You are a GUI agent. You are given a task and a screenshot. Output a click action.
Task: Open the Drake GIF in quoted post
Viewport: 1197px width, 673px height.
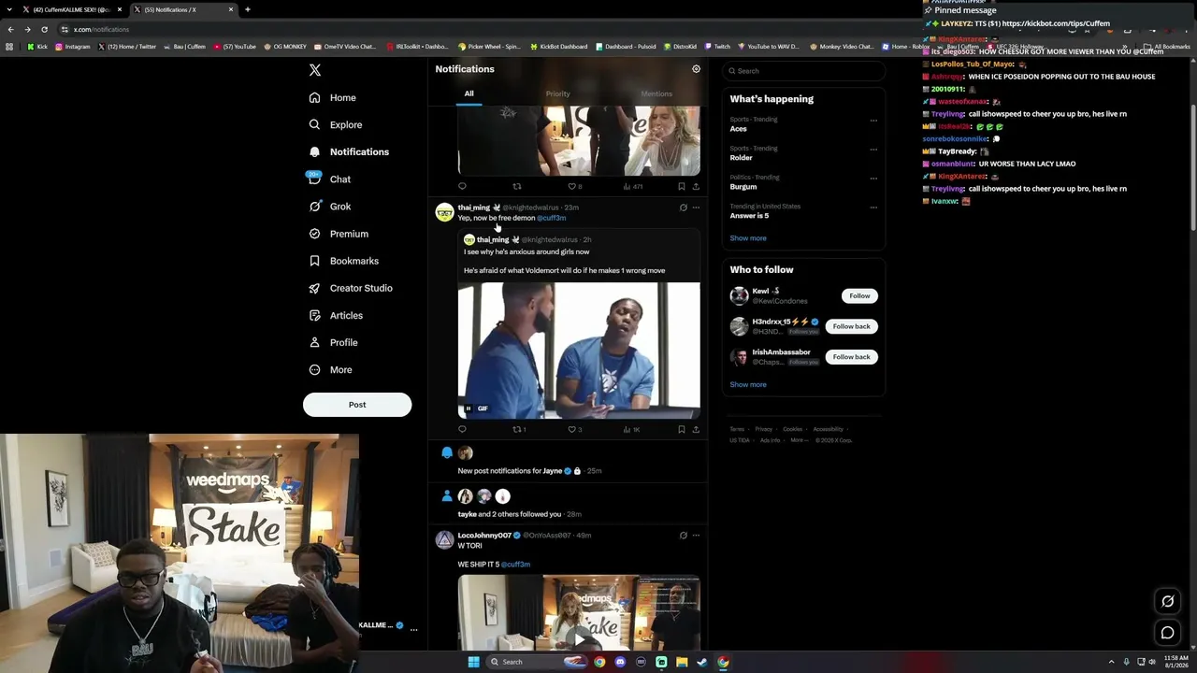tap(579, 351)
